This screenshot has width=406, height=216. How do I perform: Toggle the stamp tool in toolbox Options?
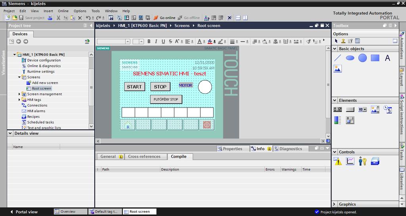343,41
